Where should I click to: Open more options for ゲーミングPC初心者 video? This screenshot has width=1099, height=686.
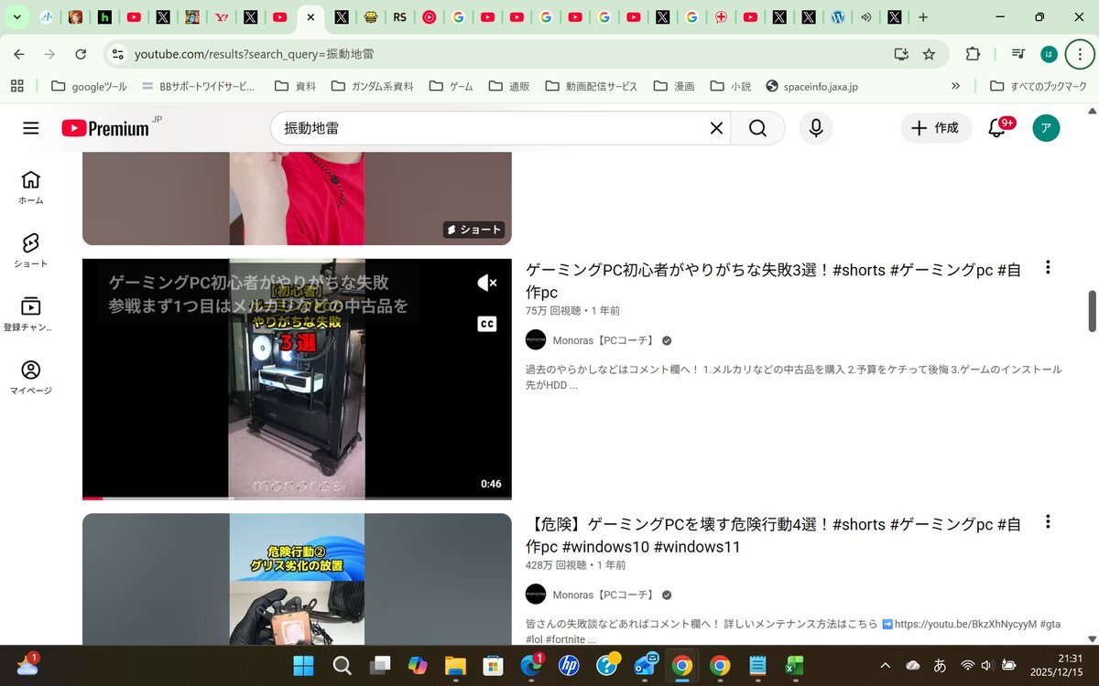[1048, 268]
